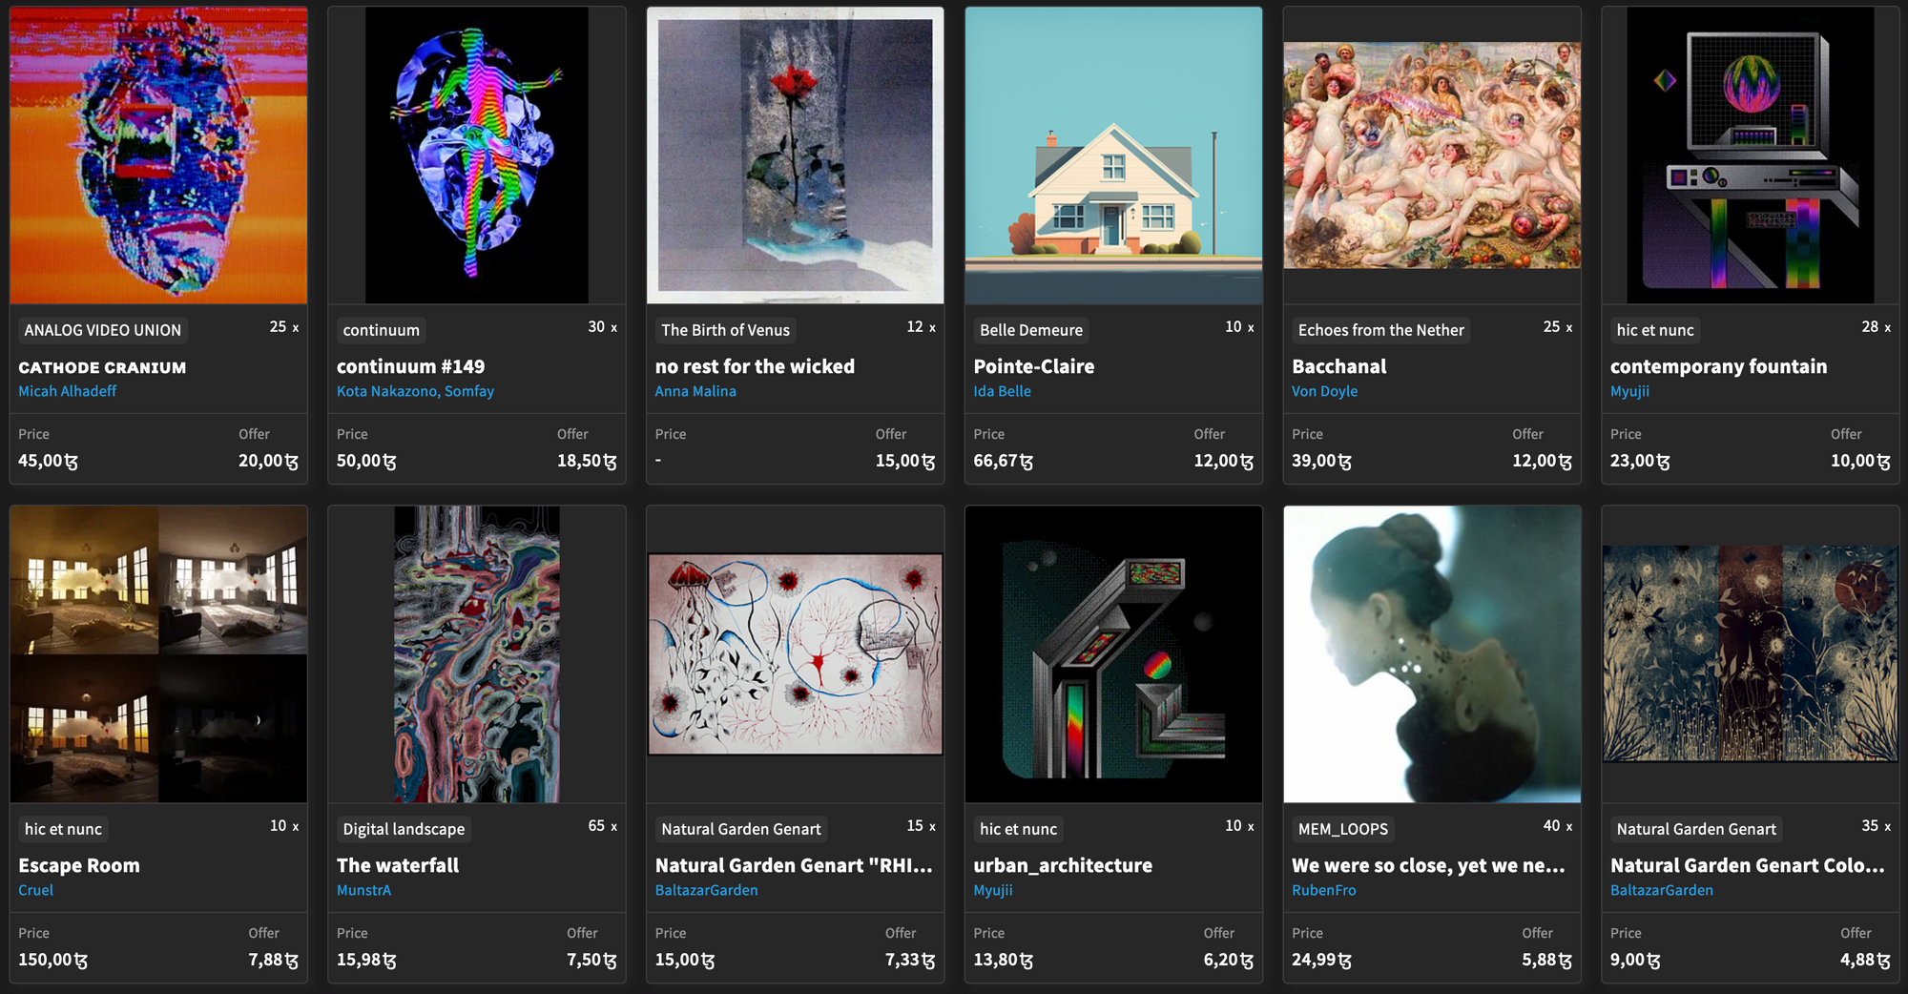Visit artist Micah Alhadeff's profile
The height and width of the screenshot is (994, 1908).
[68, 391]
